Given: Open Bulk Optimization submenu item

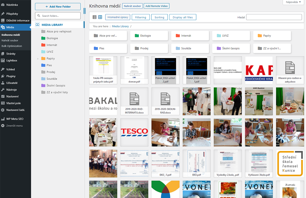Looking at the screenshot, I should [12, 46].
